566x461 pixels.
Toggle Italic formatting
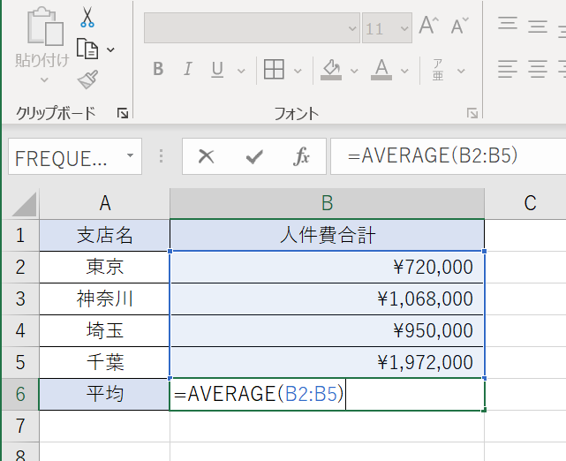tap(187, 69)
